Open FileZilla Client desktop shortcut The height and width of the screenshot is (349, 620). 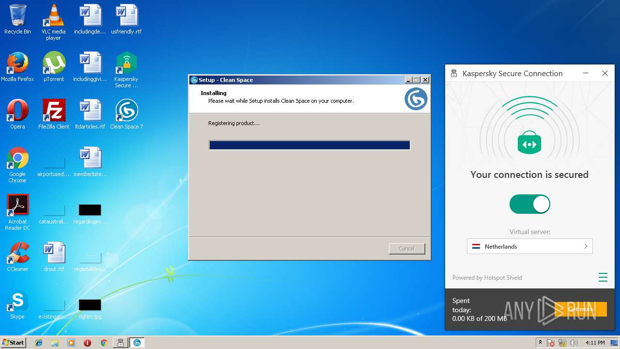(x=54, y=114)
